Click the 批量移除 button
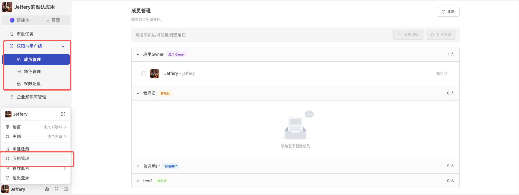 pyautogui.click(x=441, y=35)
